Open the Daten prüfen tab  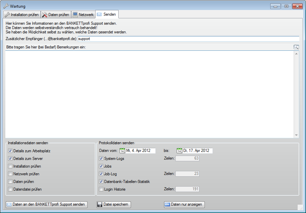tap(56, 15)
